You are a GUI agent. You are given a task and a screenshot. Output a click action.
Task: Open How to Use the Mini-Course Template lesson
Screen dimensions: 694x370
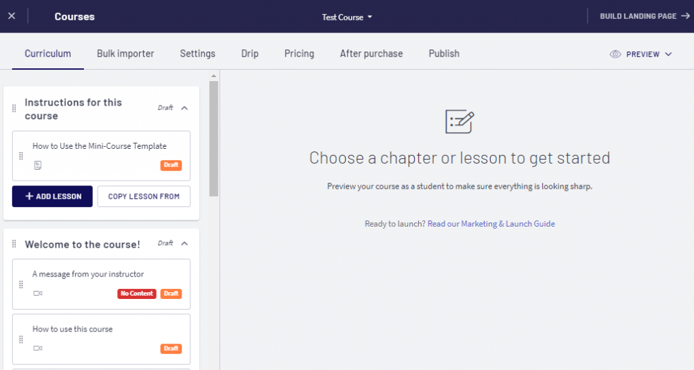coord(100,146)
